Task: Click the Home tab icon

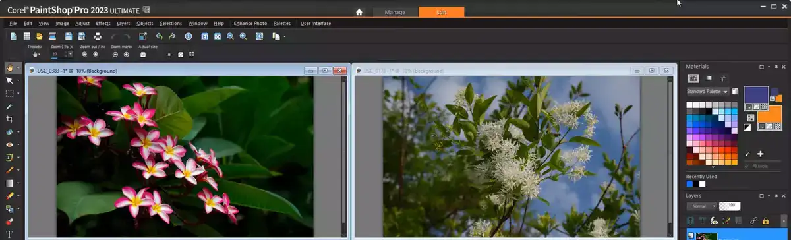Action: pyautogui.click(x=359, y=12)
